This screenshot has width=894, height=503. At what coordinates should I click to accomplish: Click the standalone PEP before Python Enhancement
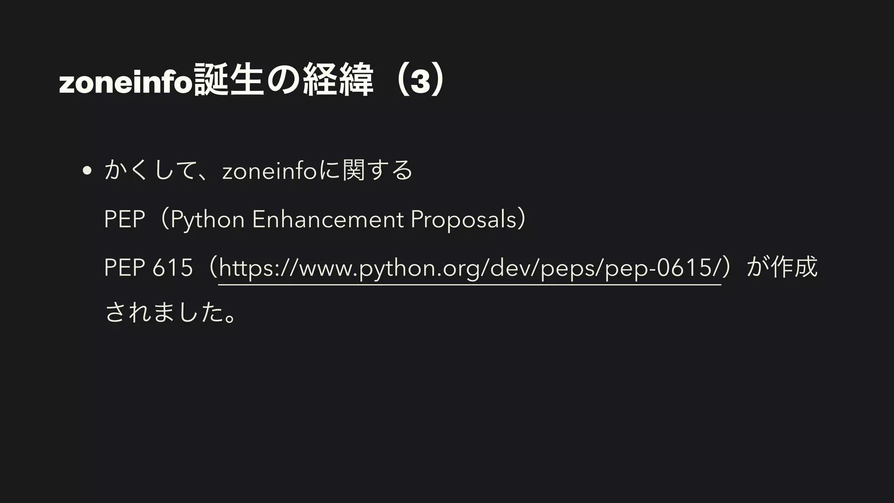pyautogui.click(x=124, y=219)
